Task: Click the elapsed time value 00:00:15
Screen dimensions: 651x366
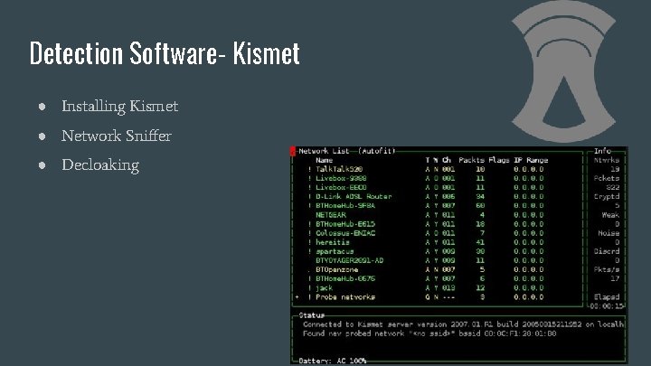Action: [607, 306]
